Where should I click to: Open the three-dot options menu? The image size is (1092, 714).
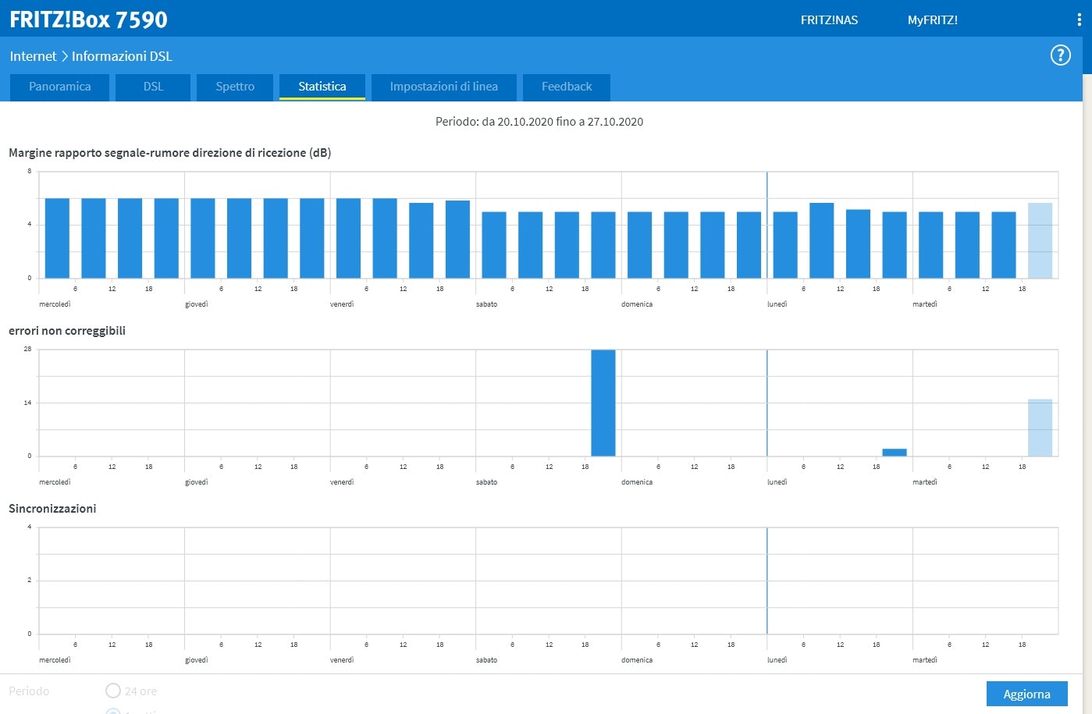1079,20
